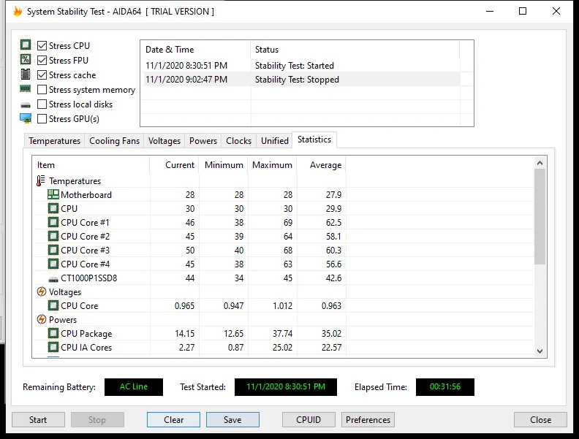The image size is (579, 439).
Task: Click the CT1000P1SSD8 drive icon
Action: [x=53, y=279]
